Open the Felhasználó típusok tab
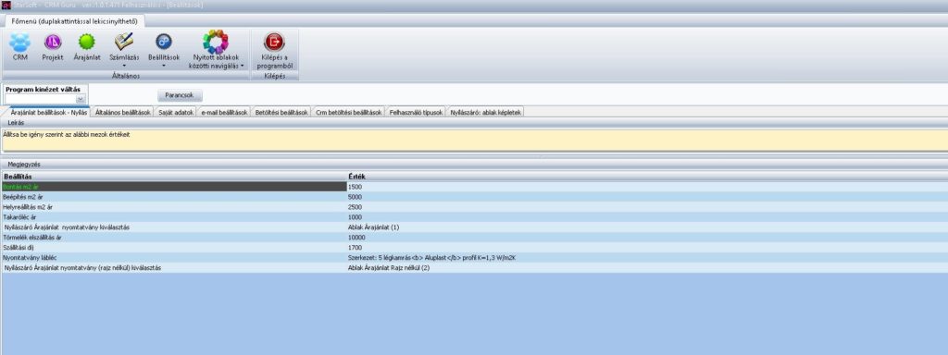This screenshot has width=948, height=355. point(417,112)
